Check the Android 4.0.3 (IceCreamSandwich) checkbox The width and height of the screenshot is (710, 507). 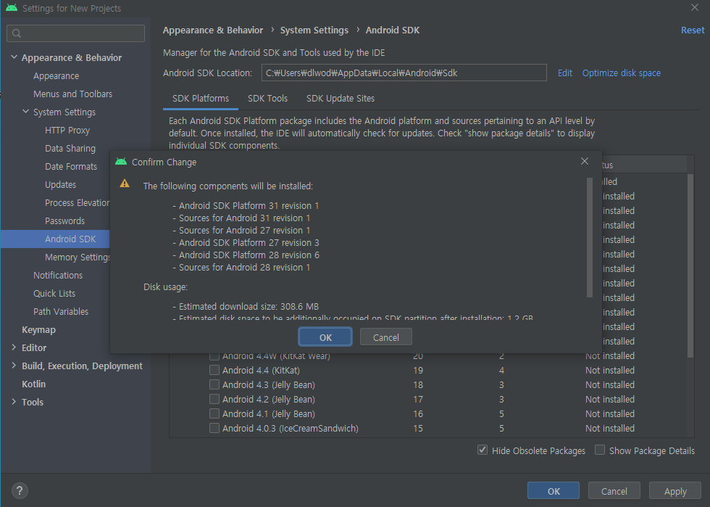click(x=214, y=428)
